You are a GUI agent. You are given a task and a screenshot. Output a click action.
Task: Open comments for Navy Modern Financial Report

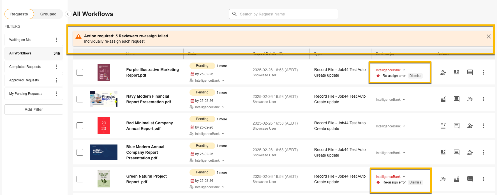(x=456, y=99)
